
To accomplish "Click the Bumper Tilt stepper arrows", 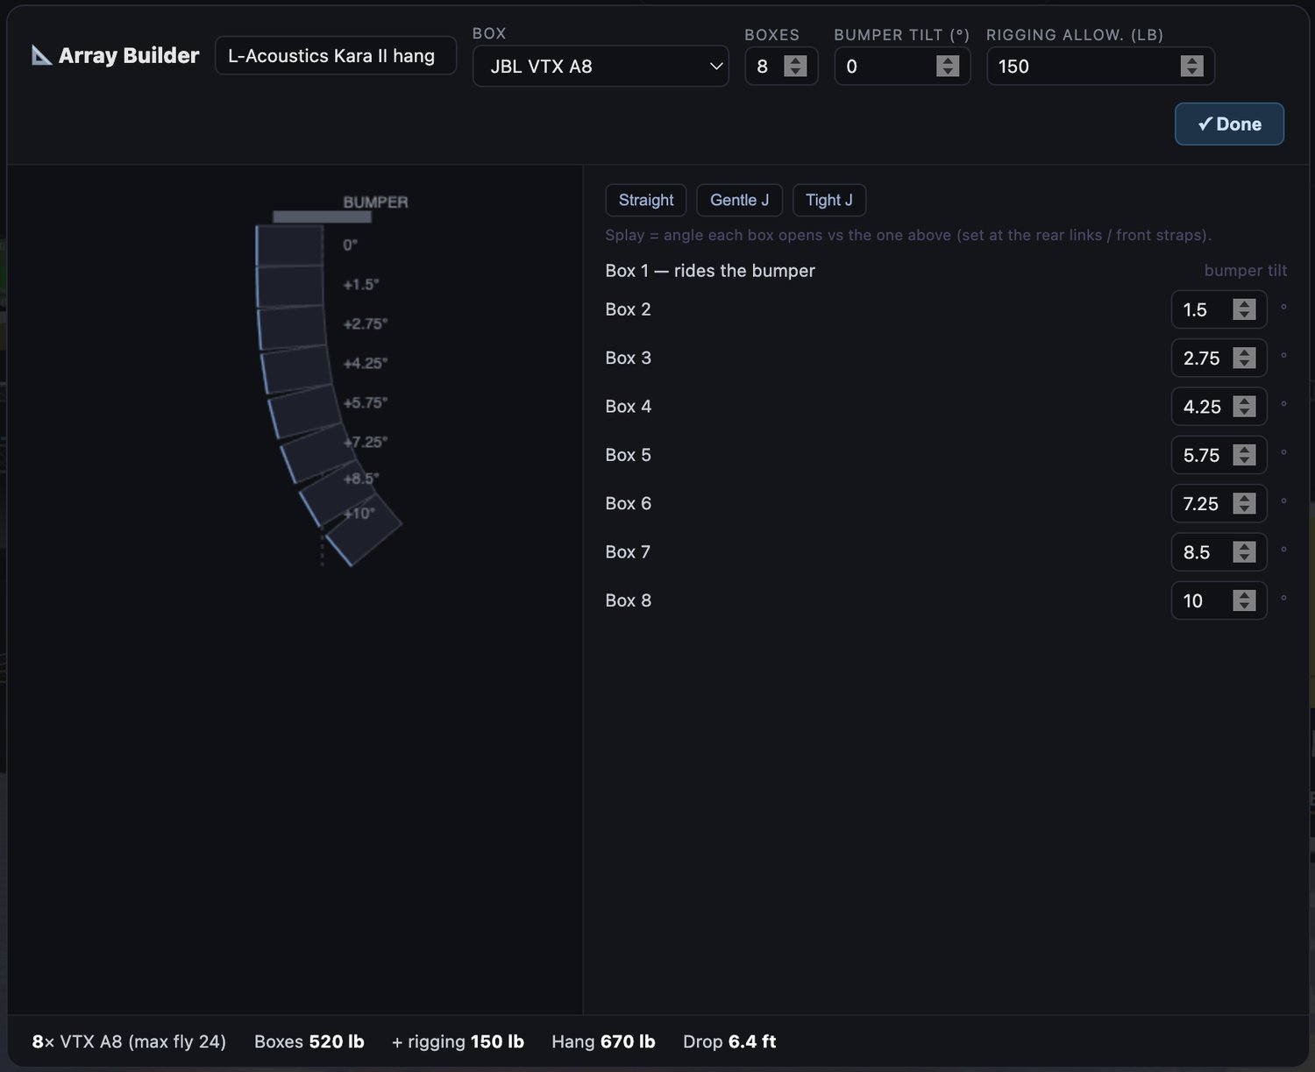I will [x=948, y=67].
